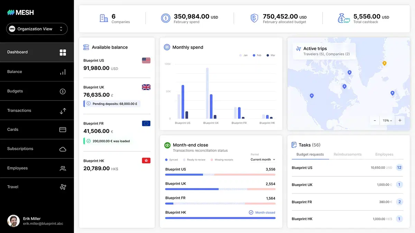The width and height of the screenshot is (415, 233).
Task: Go to Cards in the sidebar
Action: (37, 129)
